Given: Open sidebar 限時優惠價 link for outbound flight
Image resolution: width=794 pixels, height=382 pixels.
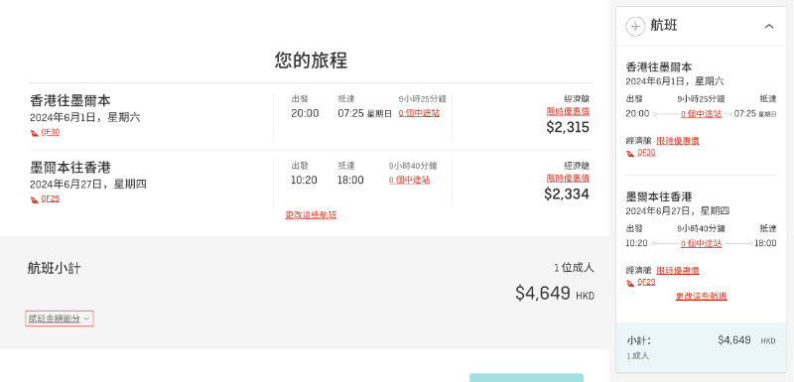Looking at the screenshot, I should pyautogui.click(x=678, y=141).
